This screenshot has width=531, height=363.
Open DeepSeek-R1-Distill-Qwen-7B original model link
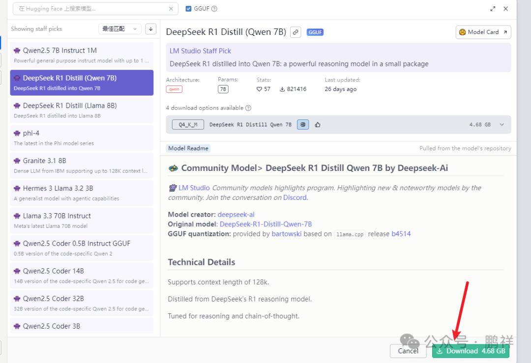[266, 224]
